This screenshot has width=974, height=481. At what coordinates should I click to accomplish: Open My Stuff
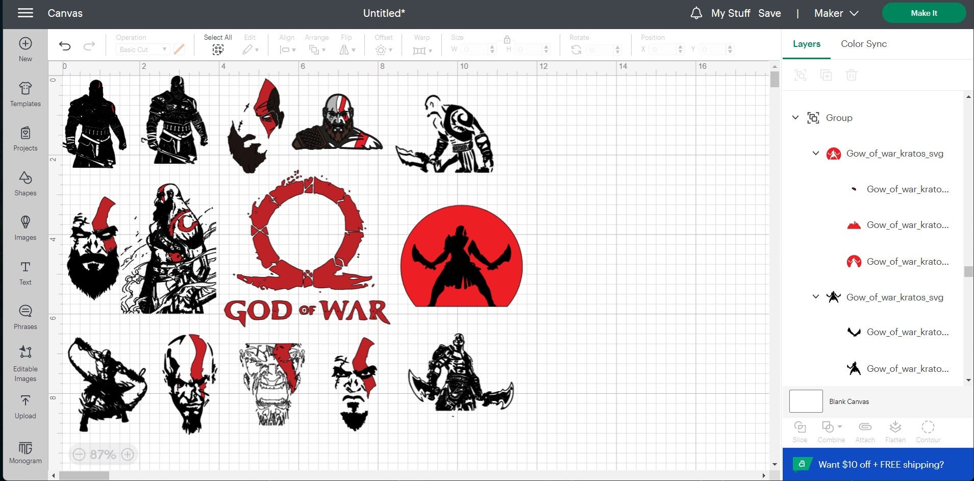731,13
